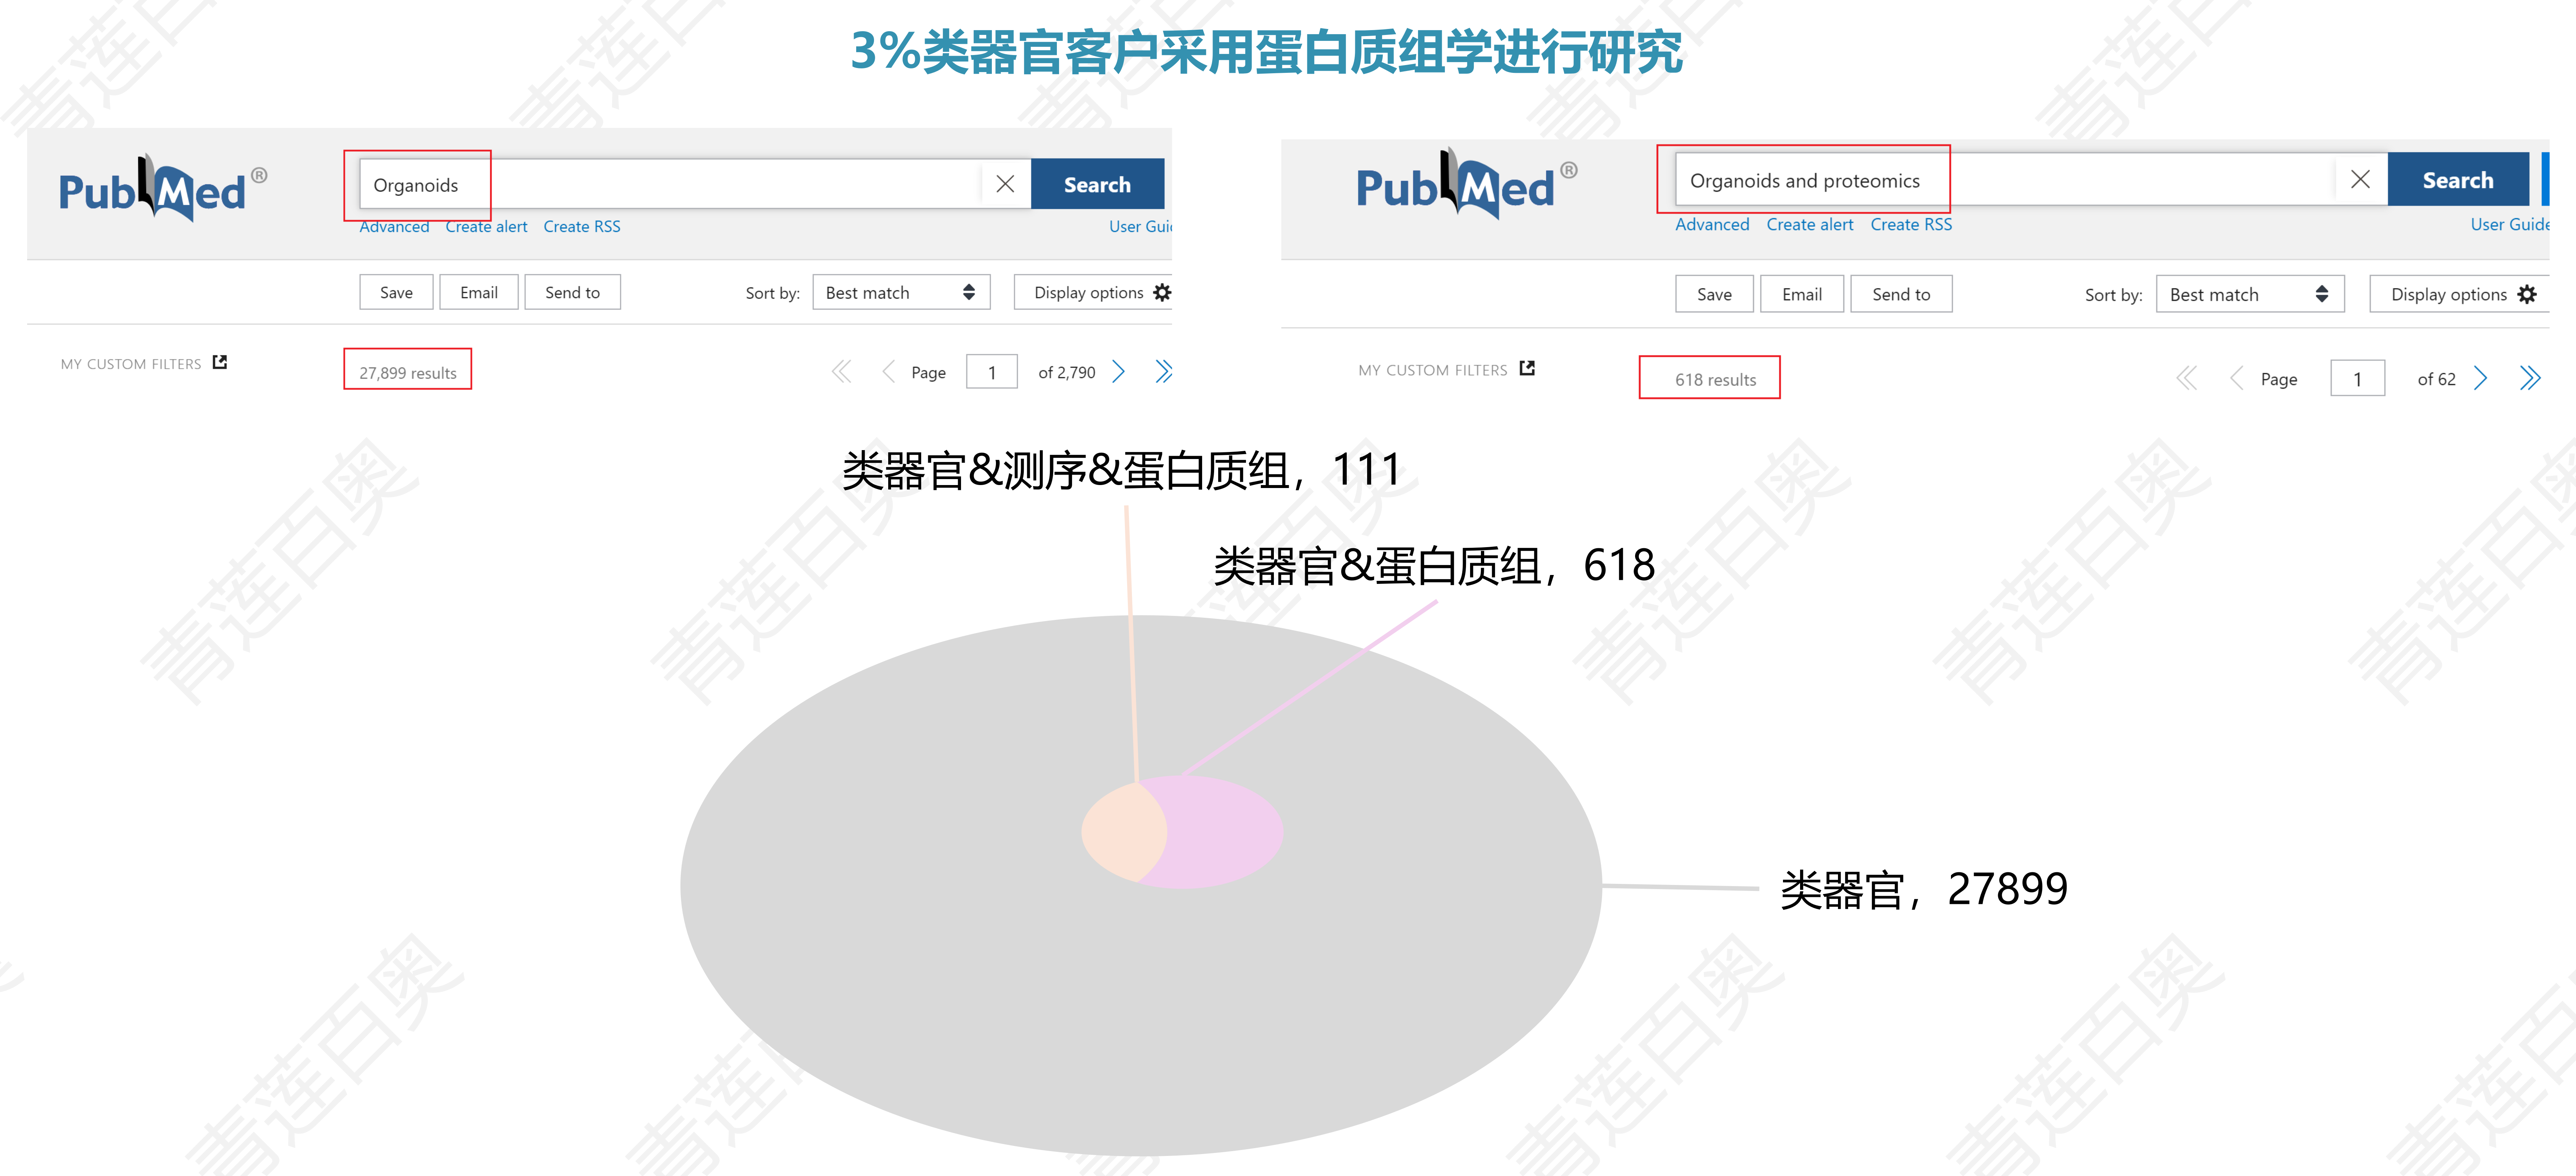2576x1176 pixels.
Task: Clear the 'Organoids and proteomics' query
Action: pos(2361,180)
